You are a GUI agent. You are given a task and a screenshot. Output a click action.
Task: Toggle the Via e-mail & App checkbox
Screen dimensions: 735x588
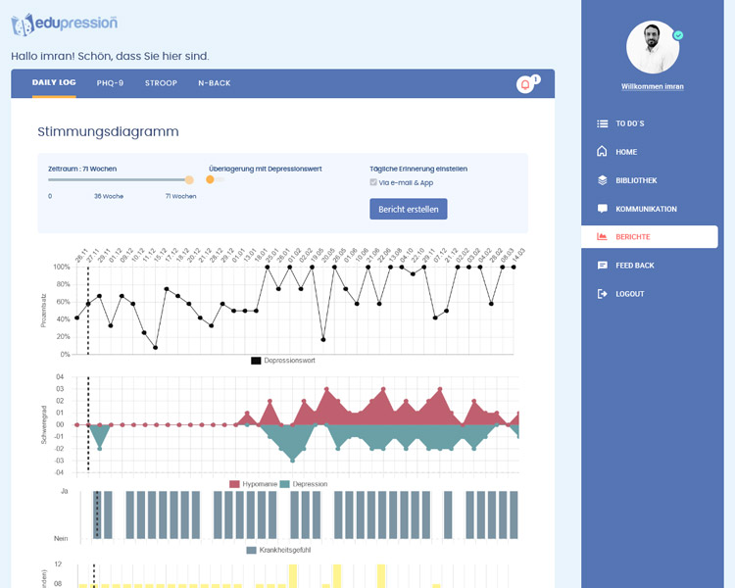tap(372, 182)
